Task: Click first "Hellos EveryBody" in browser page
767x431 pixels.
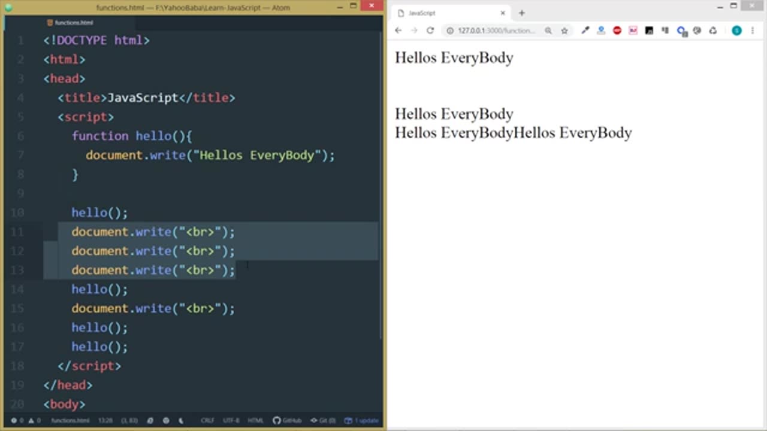Action: (x=454, y=57)
